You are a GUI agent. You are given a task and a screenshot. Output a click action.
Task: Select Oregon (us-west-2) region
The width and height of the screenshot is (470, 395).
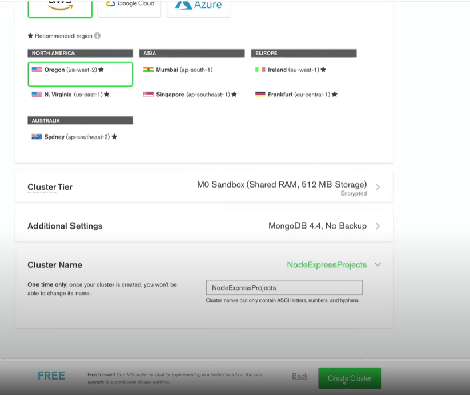(81, 74)
